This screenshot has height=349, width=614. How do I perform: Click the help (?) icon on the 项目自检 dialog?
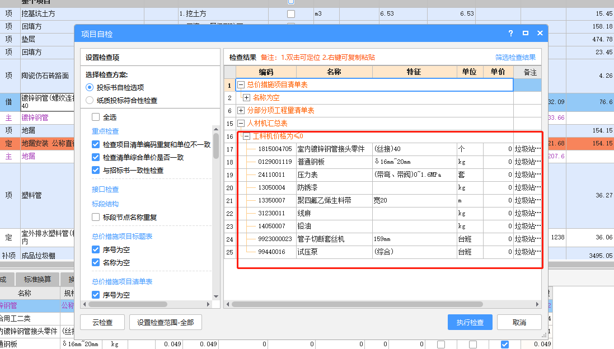pos(510,33)
